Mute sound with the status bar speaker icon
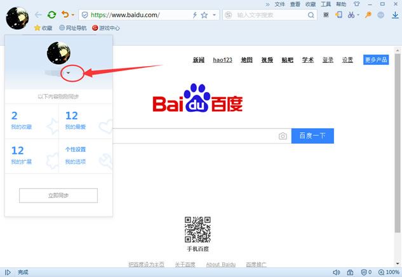This screenshot has height=277, width=402. [336, 273]
